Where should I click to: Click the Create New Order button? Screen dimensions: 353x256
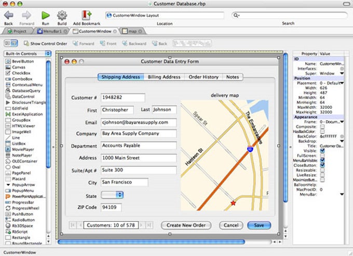186,225
